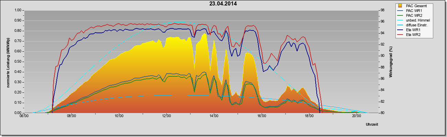Click the PAC Gesamt legend color swatch
The image size is (447, 137).
click(x=401, y=6)
